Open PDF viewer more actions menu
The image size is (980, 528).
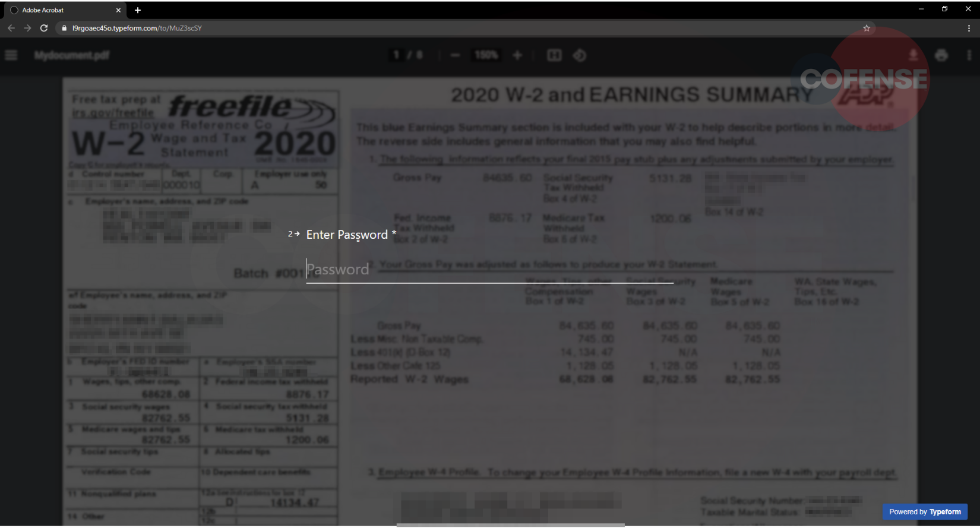tap(969, 55)
